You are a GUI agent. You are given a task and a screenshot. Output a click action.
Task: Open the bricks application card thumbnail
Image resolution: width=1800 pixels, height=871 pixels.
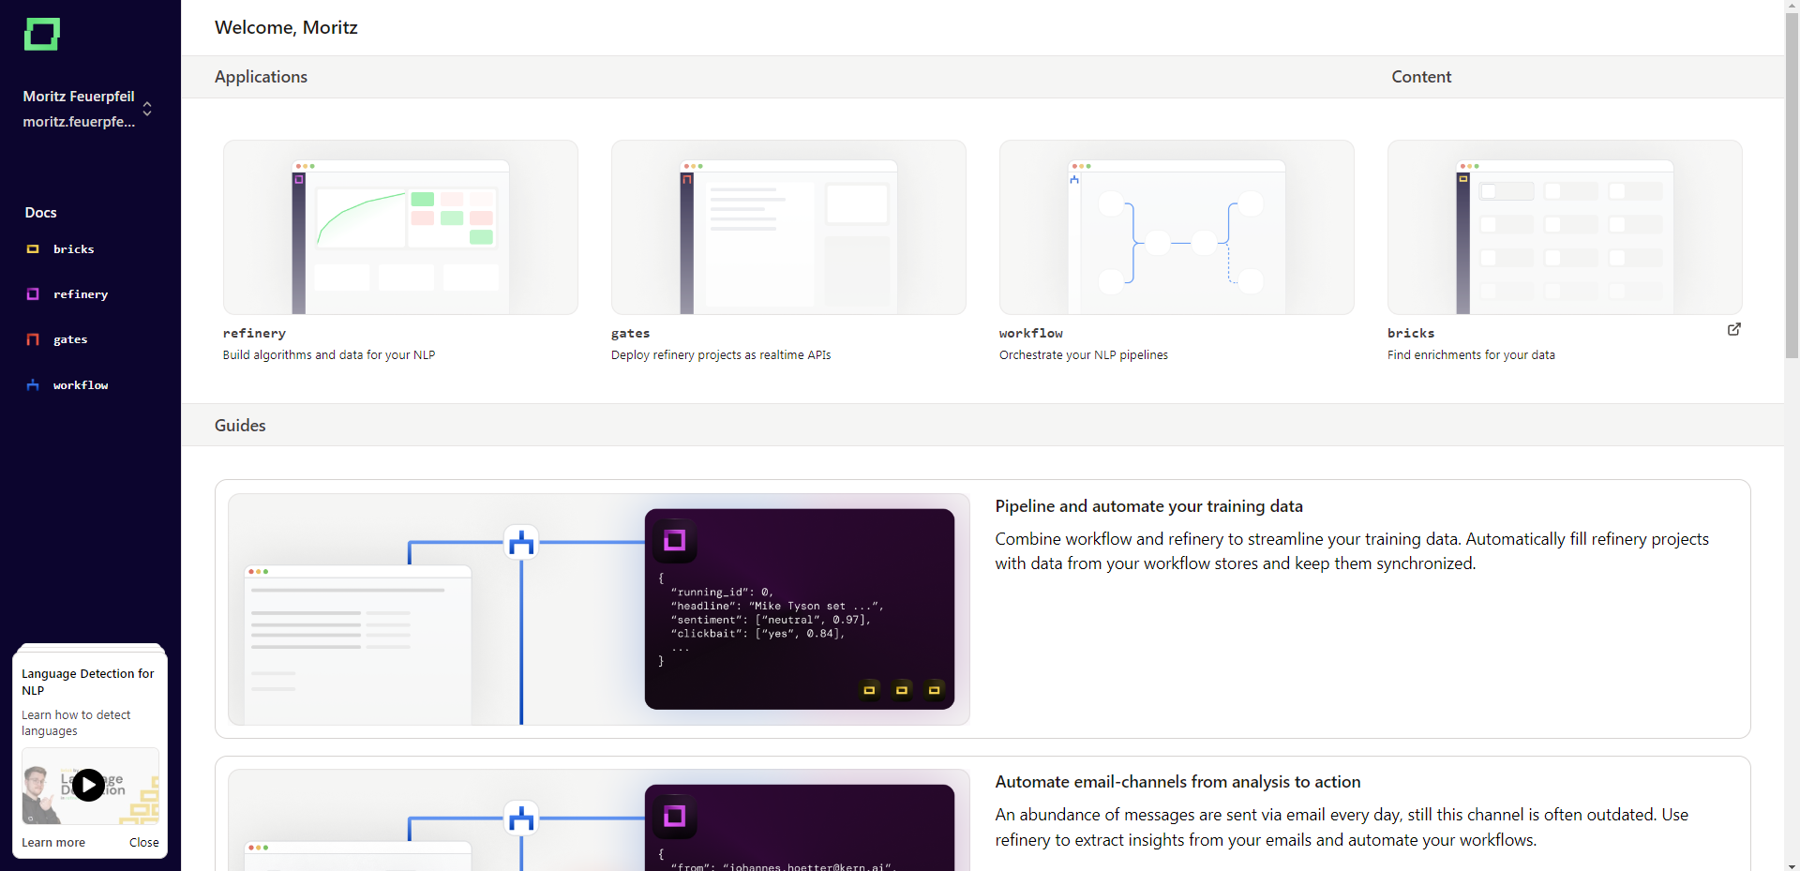1565,227
